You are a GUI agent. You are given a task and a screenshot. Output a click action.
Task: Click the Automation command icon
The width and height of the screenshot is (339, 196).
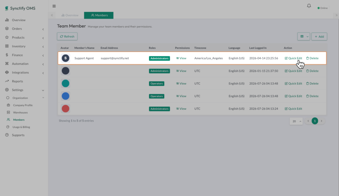(7, 63)
